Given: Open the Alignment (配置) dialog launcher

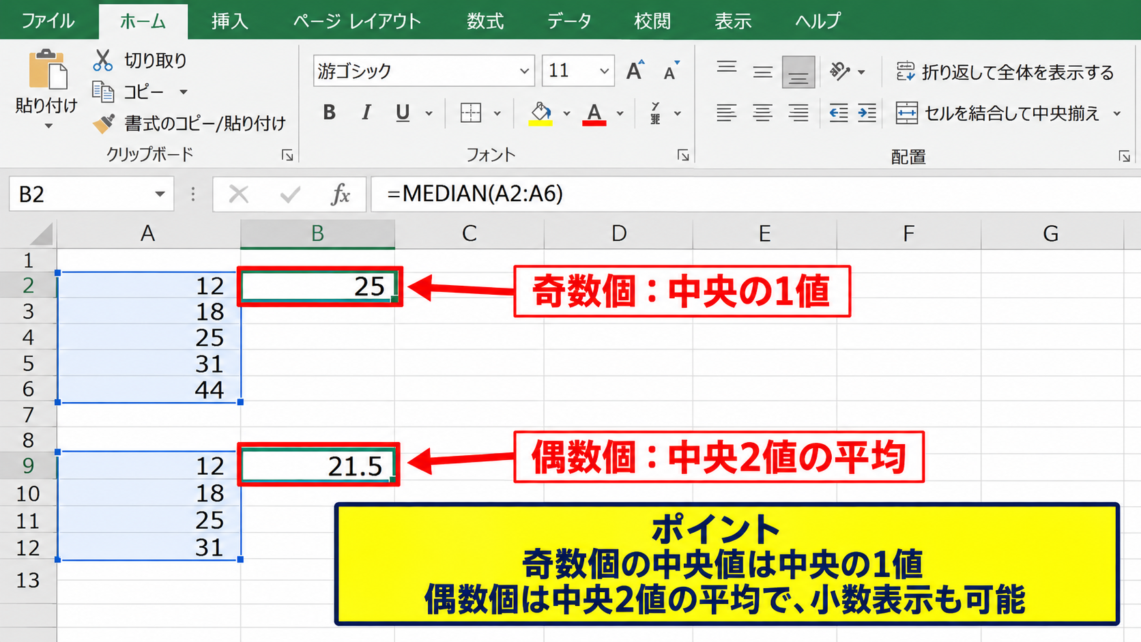Looking at the screenshot, I should pos(1125,156).
